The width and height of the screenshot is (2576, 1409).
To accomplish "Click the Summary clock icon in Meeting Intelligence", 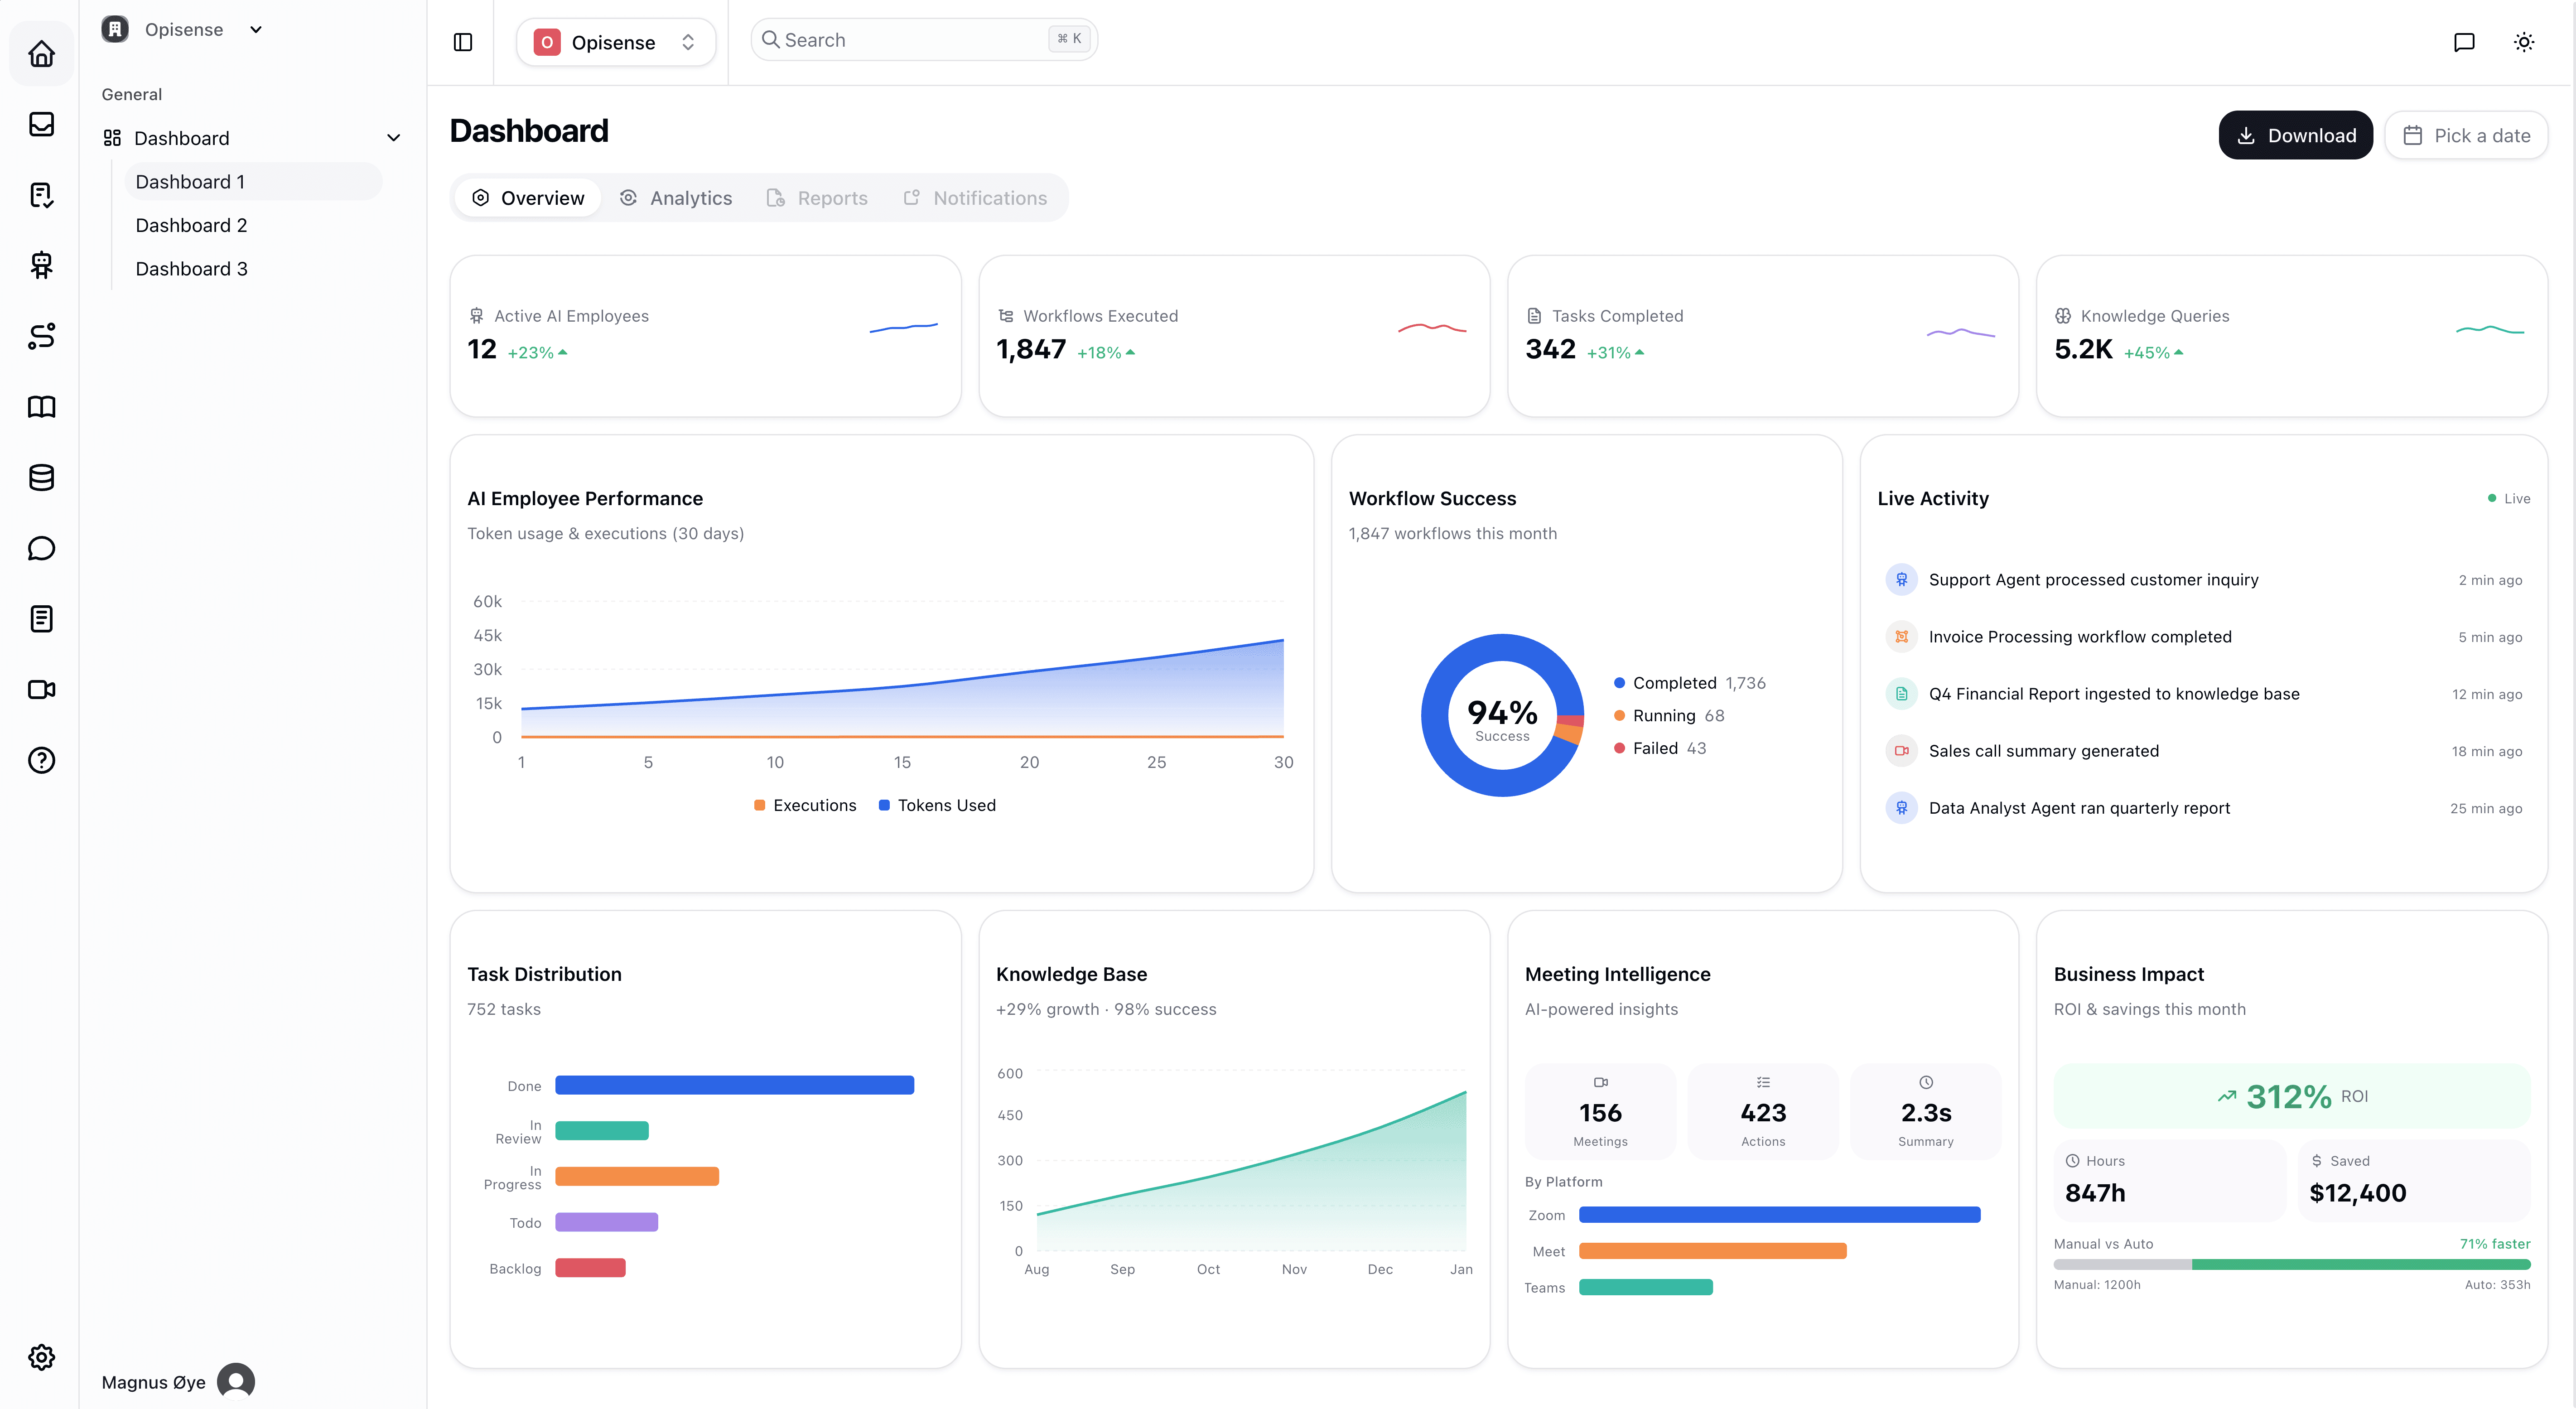I will [1926, 1082].
